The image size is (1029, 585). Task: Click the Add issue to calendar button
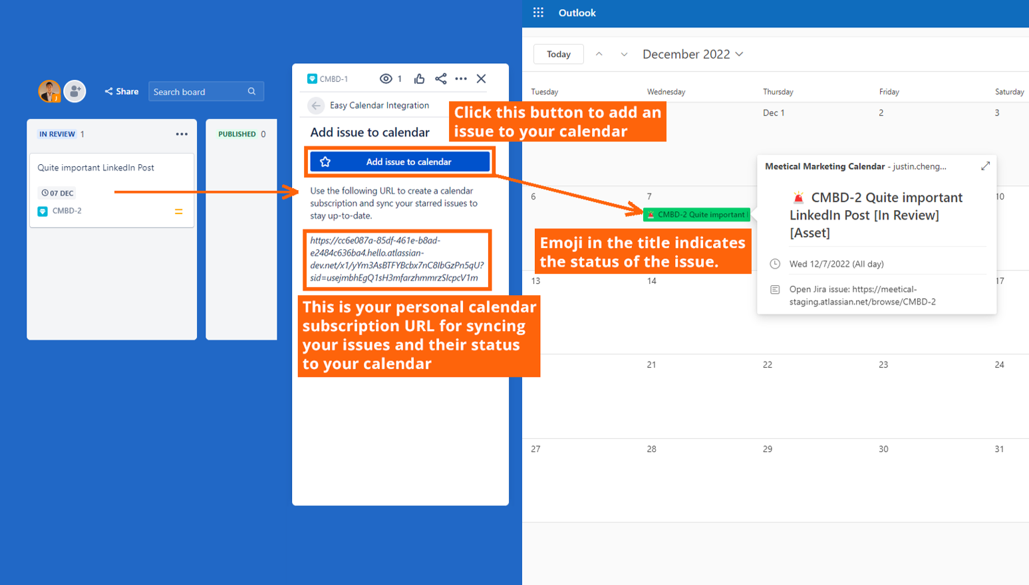(x=400, y=162)
